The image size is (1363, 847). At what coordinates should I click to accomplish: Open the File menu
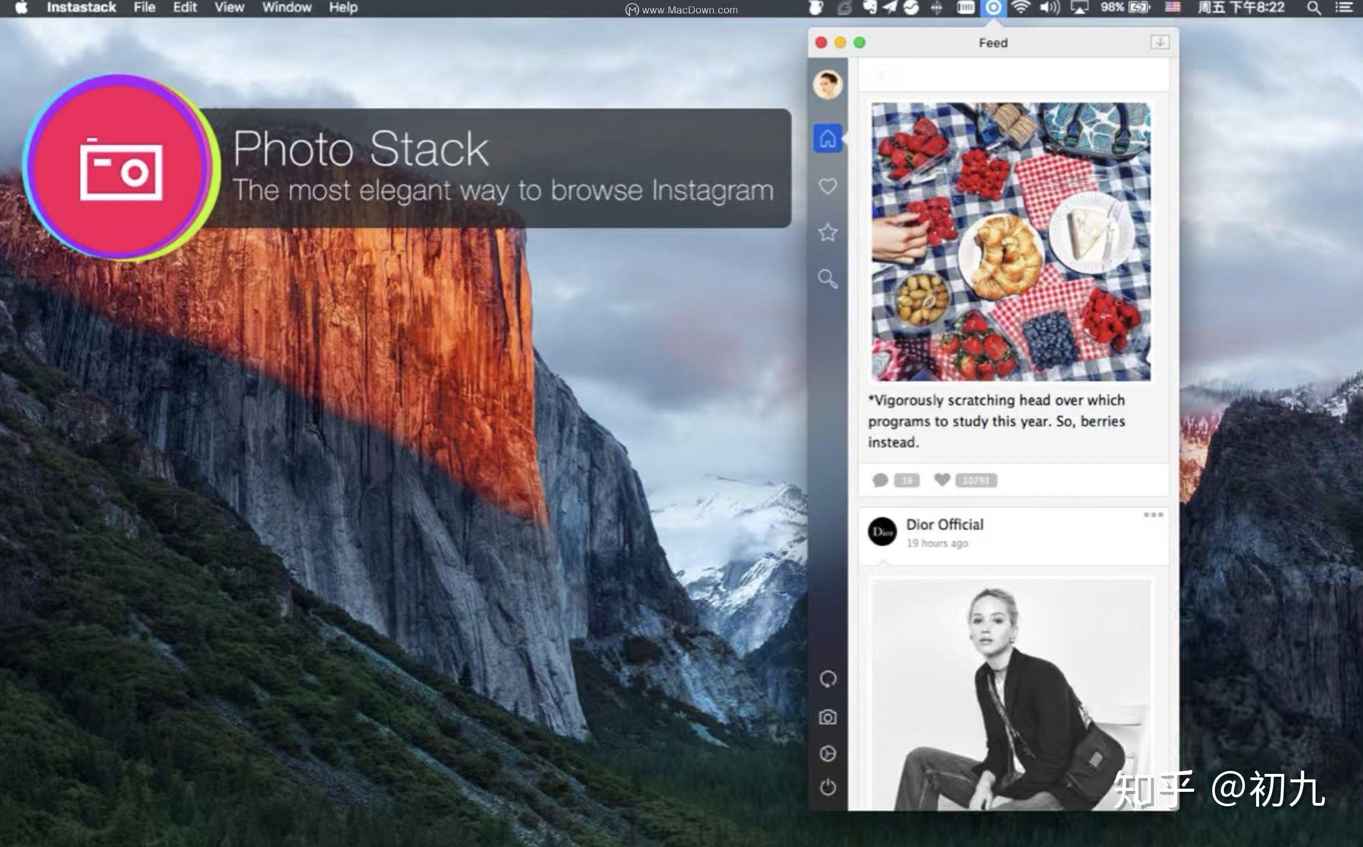pos(145,8)
